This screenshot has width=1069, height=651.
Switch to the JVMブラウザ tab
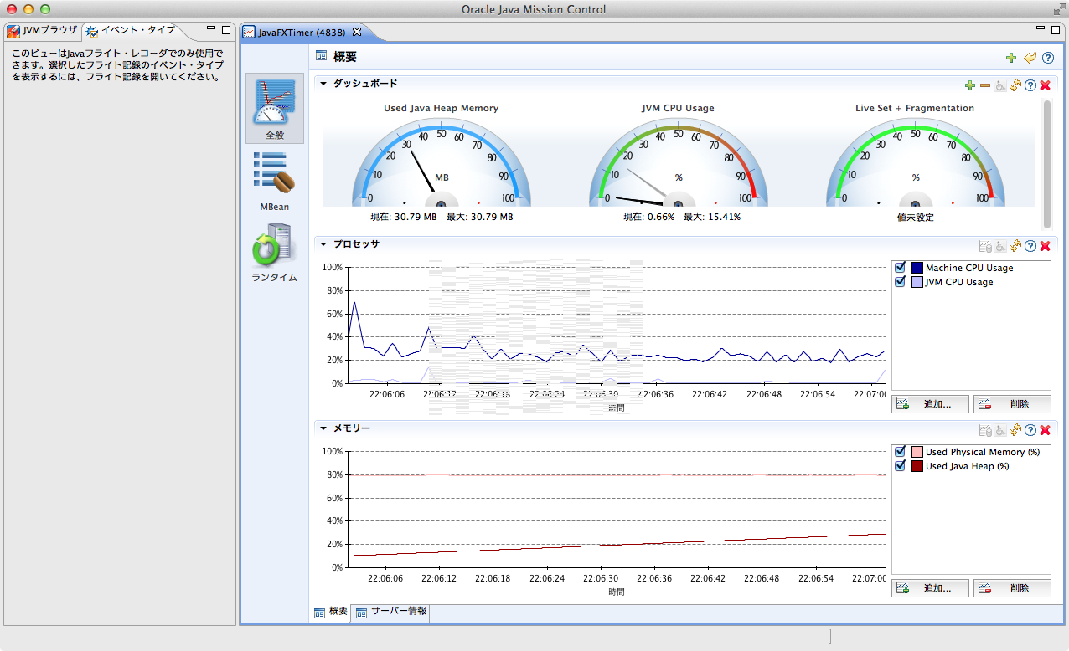[x=43, y=31]
